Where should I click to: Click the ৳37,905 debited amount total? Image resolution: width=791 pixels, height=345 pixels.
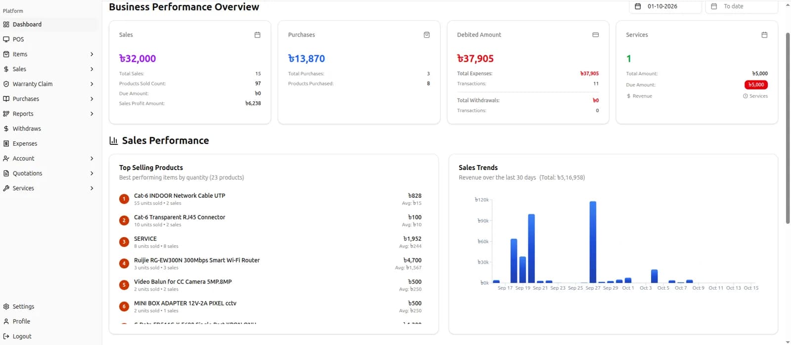pyautogui.click(x=476, y=58)
